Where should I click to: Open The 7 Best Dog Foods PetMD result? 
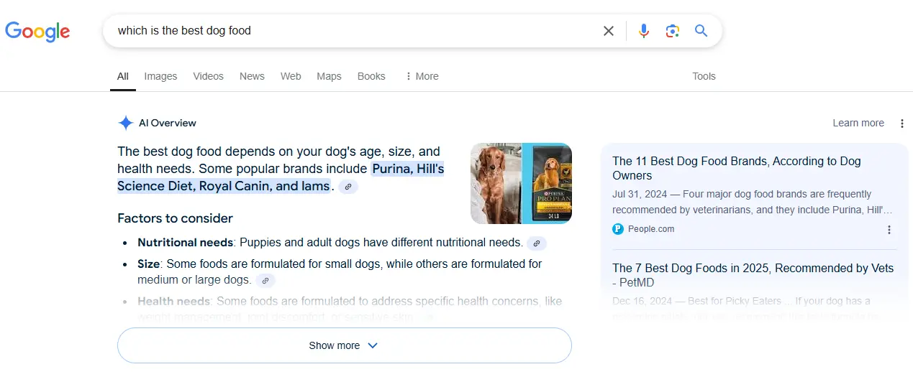point(753,275)
